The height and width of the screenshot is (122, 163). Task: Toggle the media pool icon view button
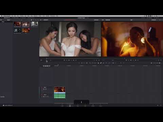(x=32, y=20)
